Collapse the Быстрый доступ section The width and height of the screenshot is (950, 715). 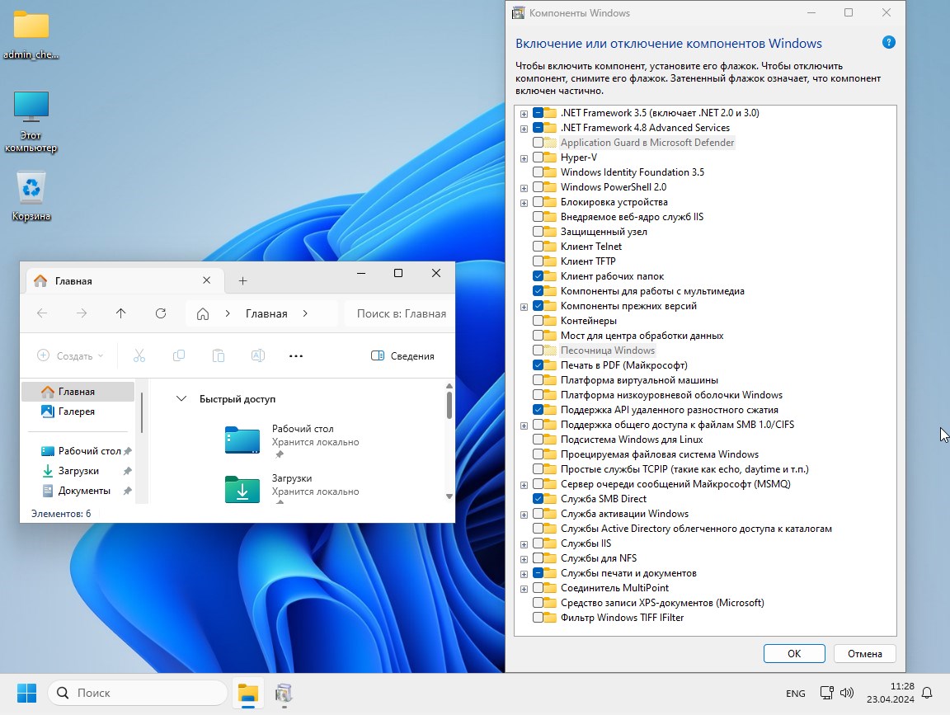click(181, 399)
